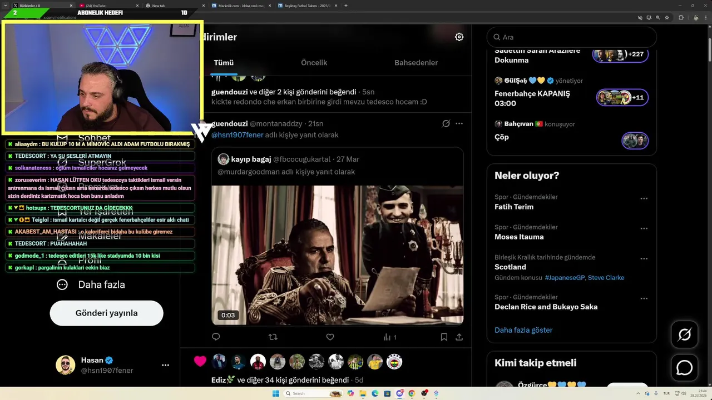Open more options for Scotland trend

pos(644,258)
